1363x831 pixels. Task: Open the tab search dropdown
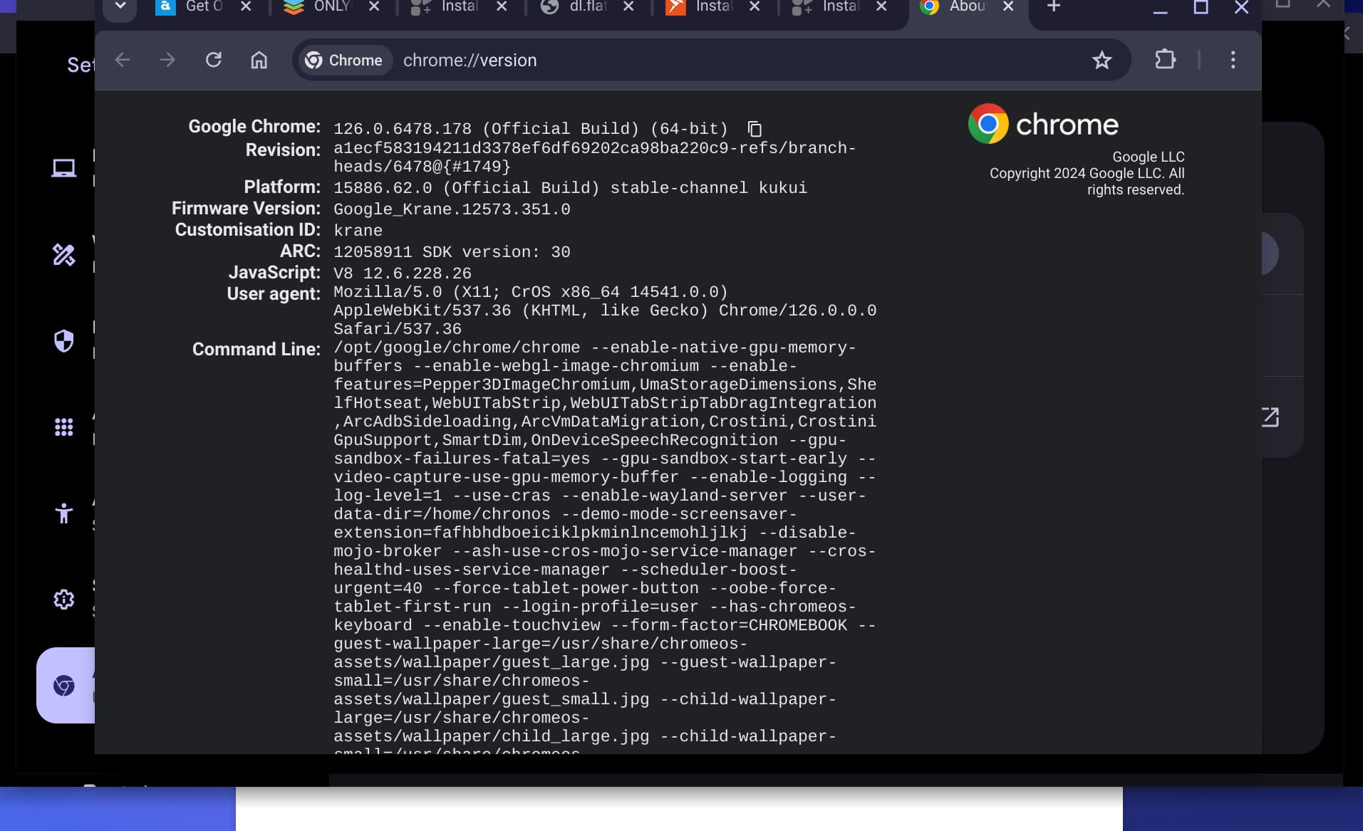click(120, 6)
